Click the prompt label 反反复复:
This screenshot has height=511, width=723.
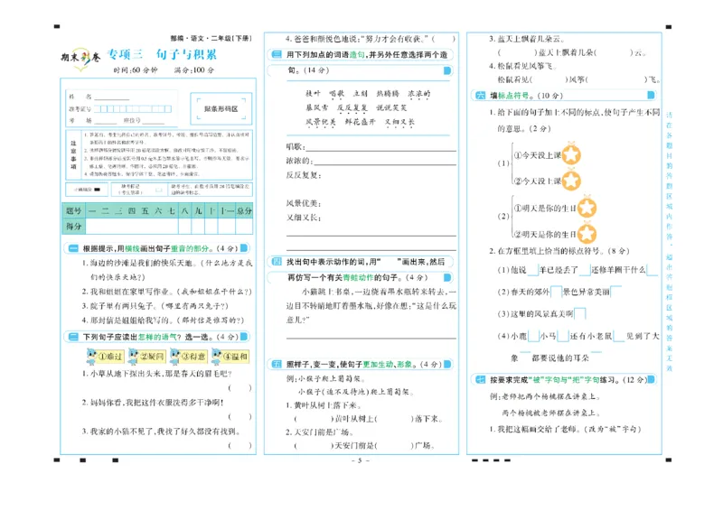(x=304, y=175)
